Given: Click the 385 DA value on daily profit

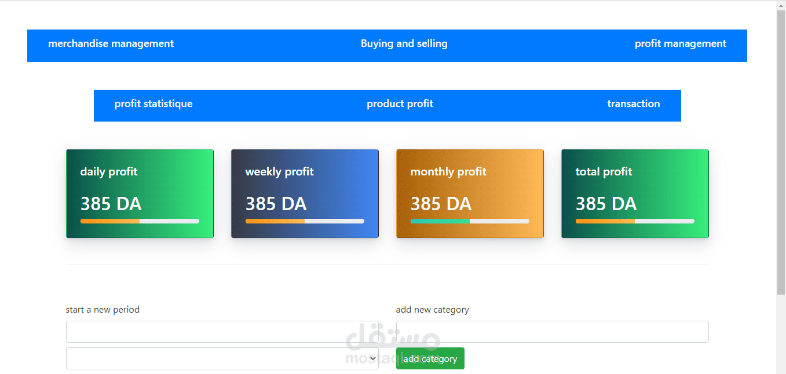Looking at the screenshot, I should [111, 204].
